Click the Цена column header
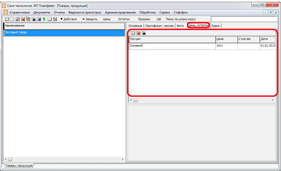281x171 pixels. 226,39
